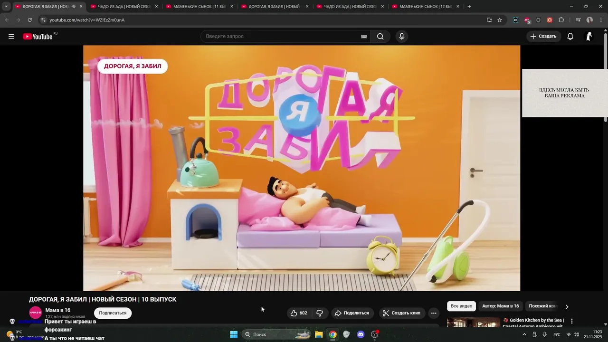Switch to МАМЕНЬКИН СЫНОК 12 выпуск tab
The image size is (608, 342).
[x=426, y=7]
